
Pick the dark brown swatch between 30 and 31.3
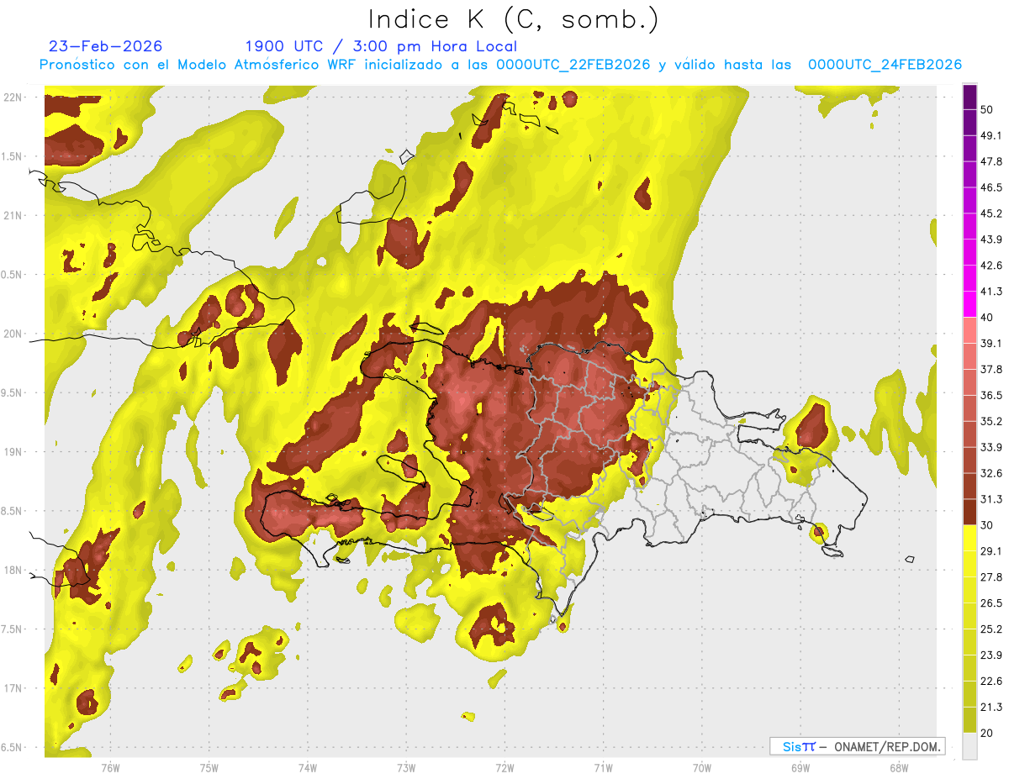[969, 512]
